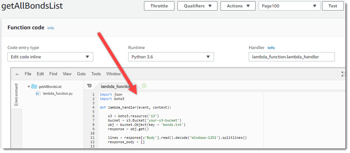Screen dimensions: 350x153
Task: Collapse the editor menu bar arrow
Action: point(17,74)
